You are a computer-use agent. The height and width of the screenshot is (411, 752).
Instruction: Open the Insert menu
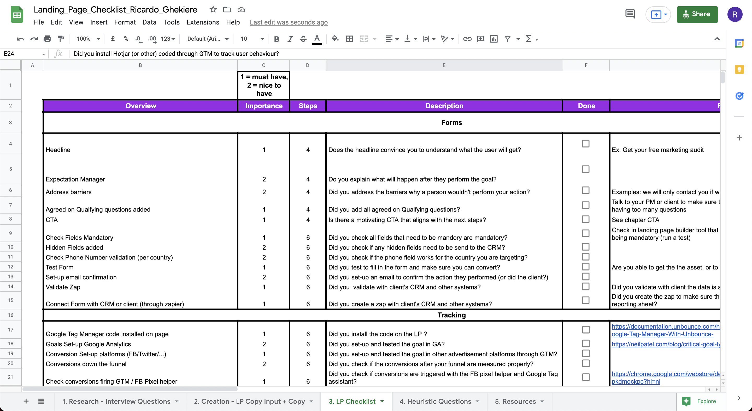coord(99,22)
